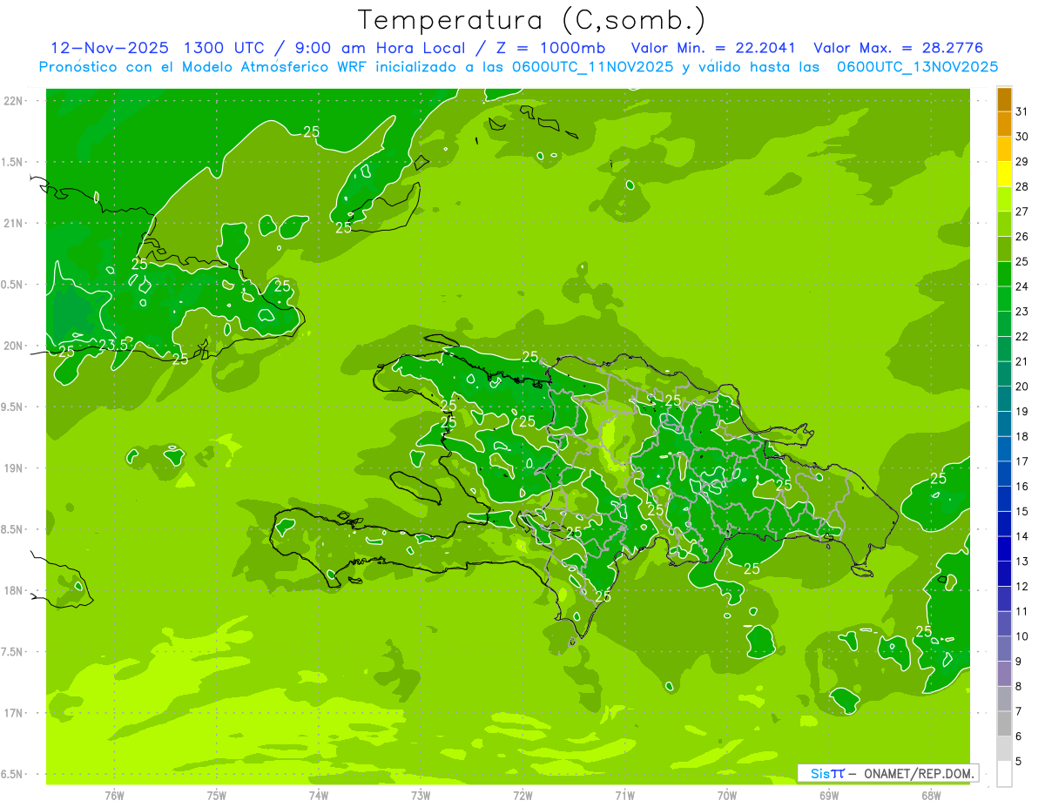Click the legend value 10
Viewport: 1045px width, 807px height.
click(x=1022, y=636)
